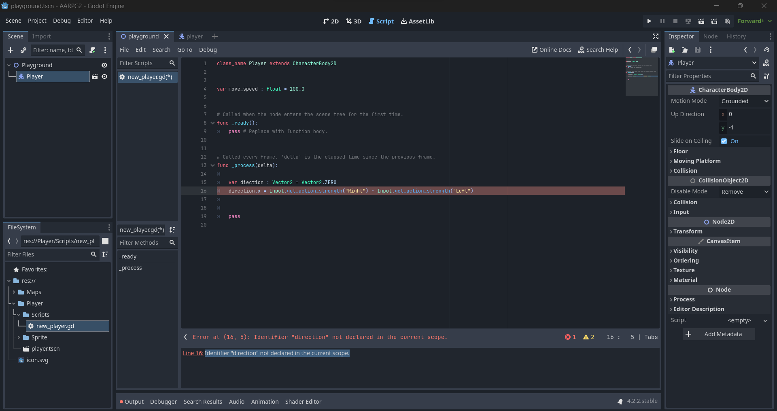Screen dimensions: 777x411
Task: Expand the Transform section
Action: (688, 231)
